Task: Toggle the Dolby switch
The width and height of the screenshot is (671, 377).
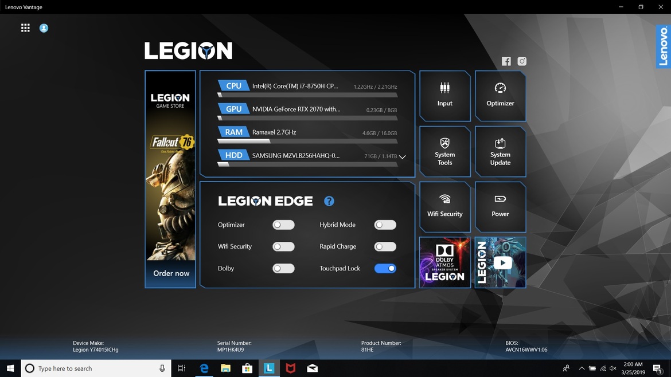Action: click(x=283, y=269)
